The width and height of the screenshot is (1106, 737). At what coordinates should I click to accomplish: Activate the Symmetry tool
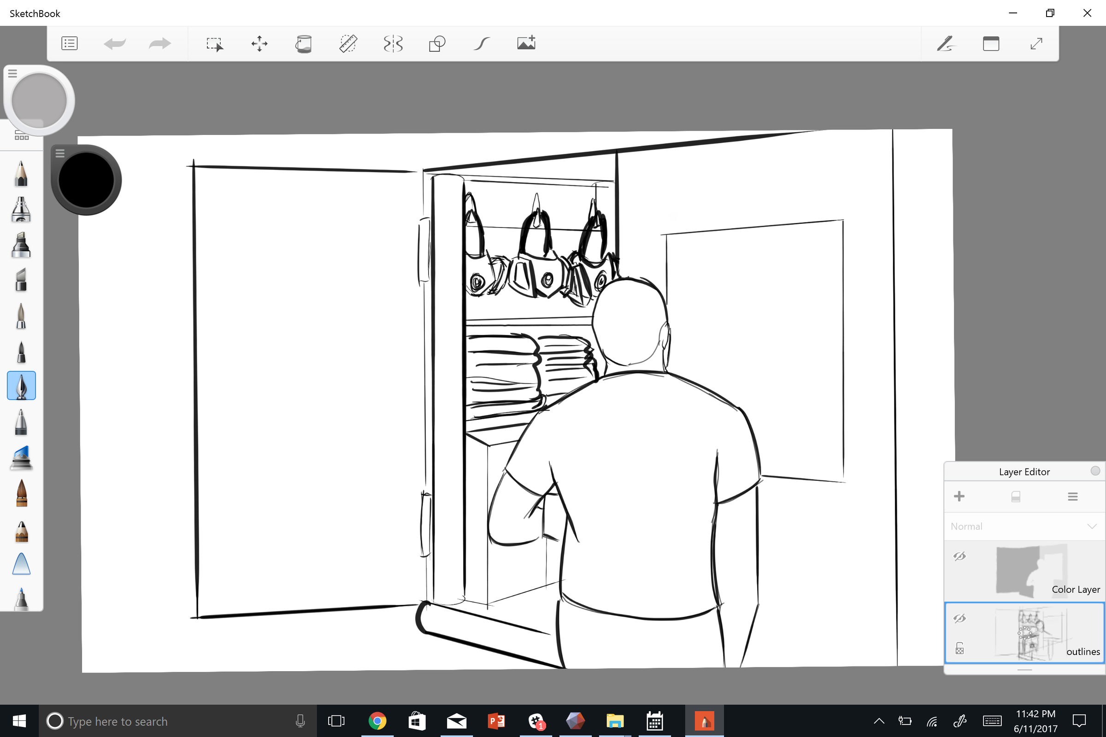click(x=393, y=43)
